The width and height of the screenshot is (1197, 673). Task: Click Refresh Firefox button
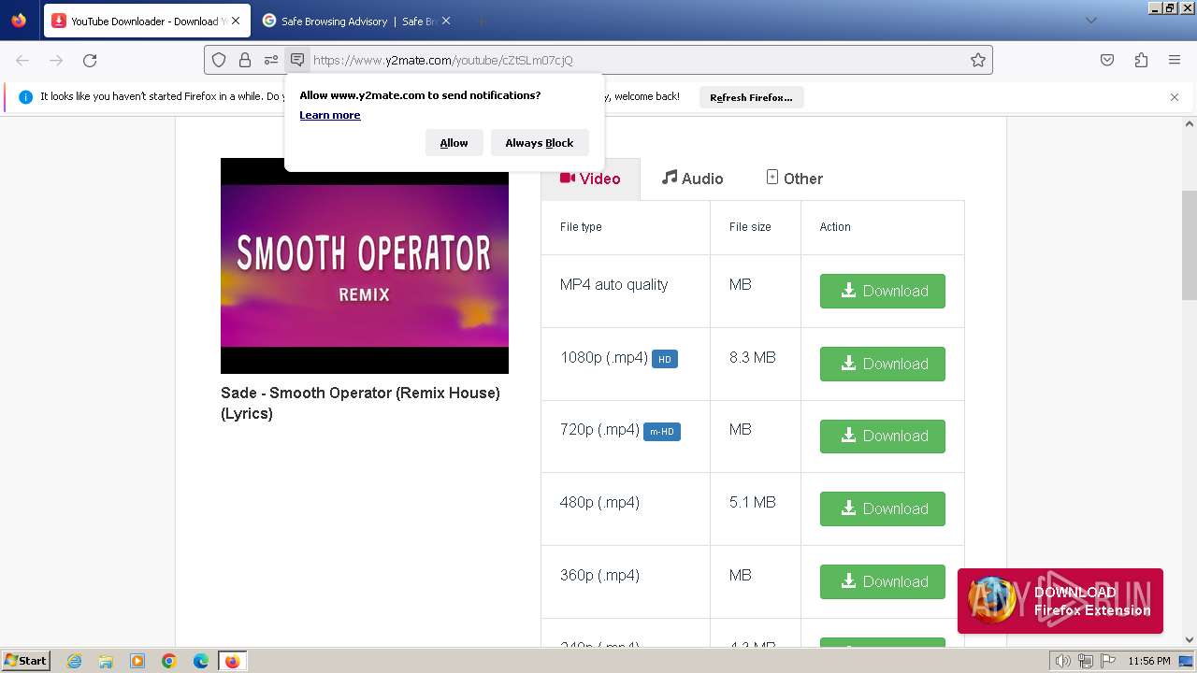coord(751,97)
